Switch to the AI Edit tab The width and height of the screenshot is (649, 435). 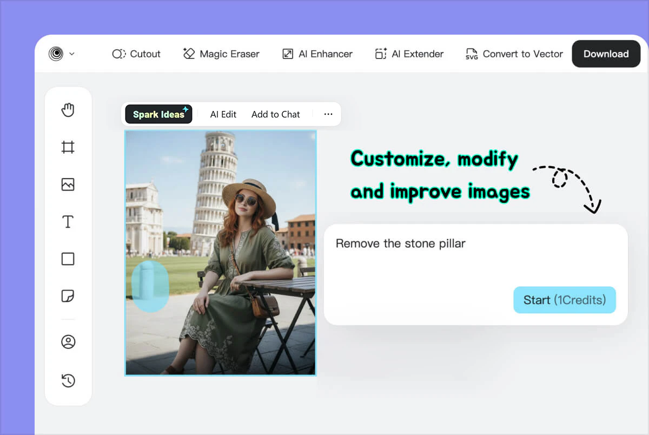[223, 114]
